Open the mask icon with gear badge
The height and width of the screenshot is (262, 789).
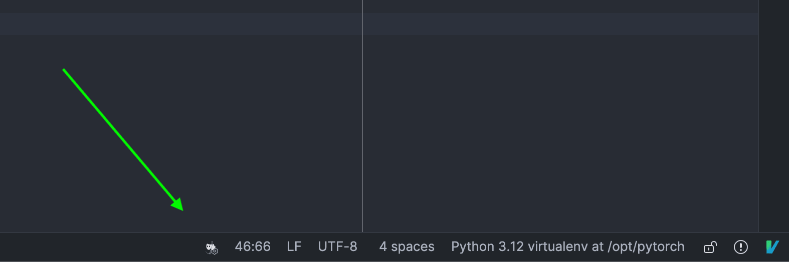[212, 247]
